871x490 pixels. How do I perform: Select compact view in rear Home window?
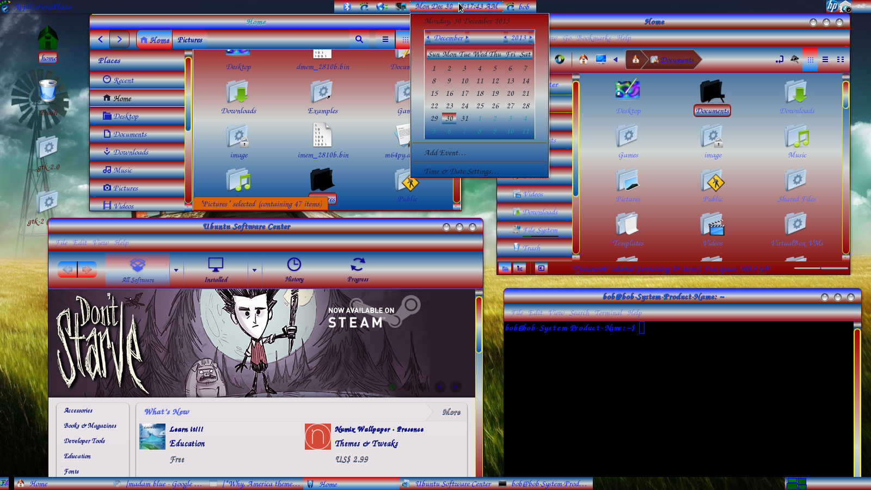click(841, 59)
